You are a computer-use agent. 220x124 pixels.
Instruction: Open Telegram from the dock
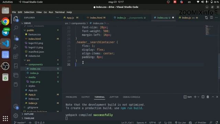pyautogui.click(x=5, y=32)
